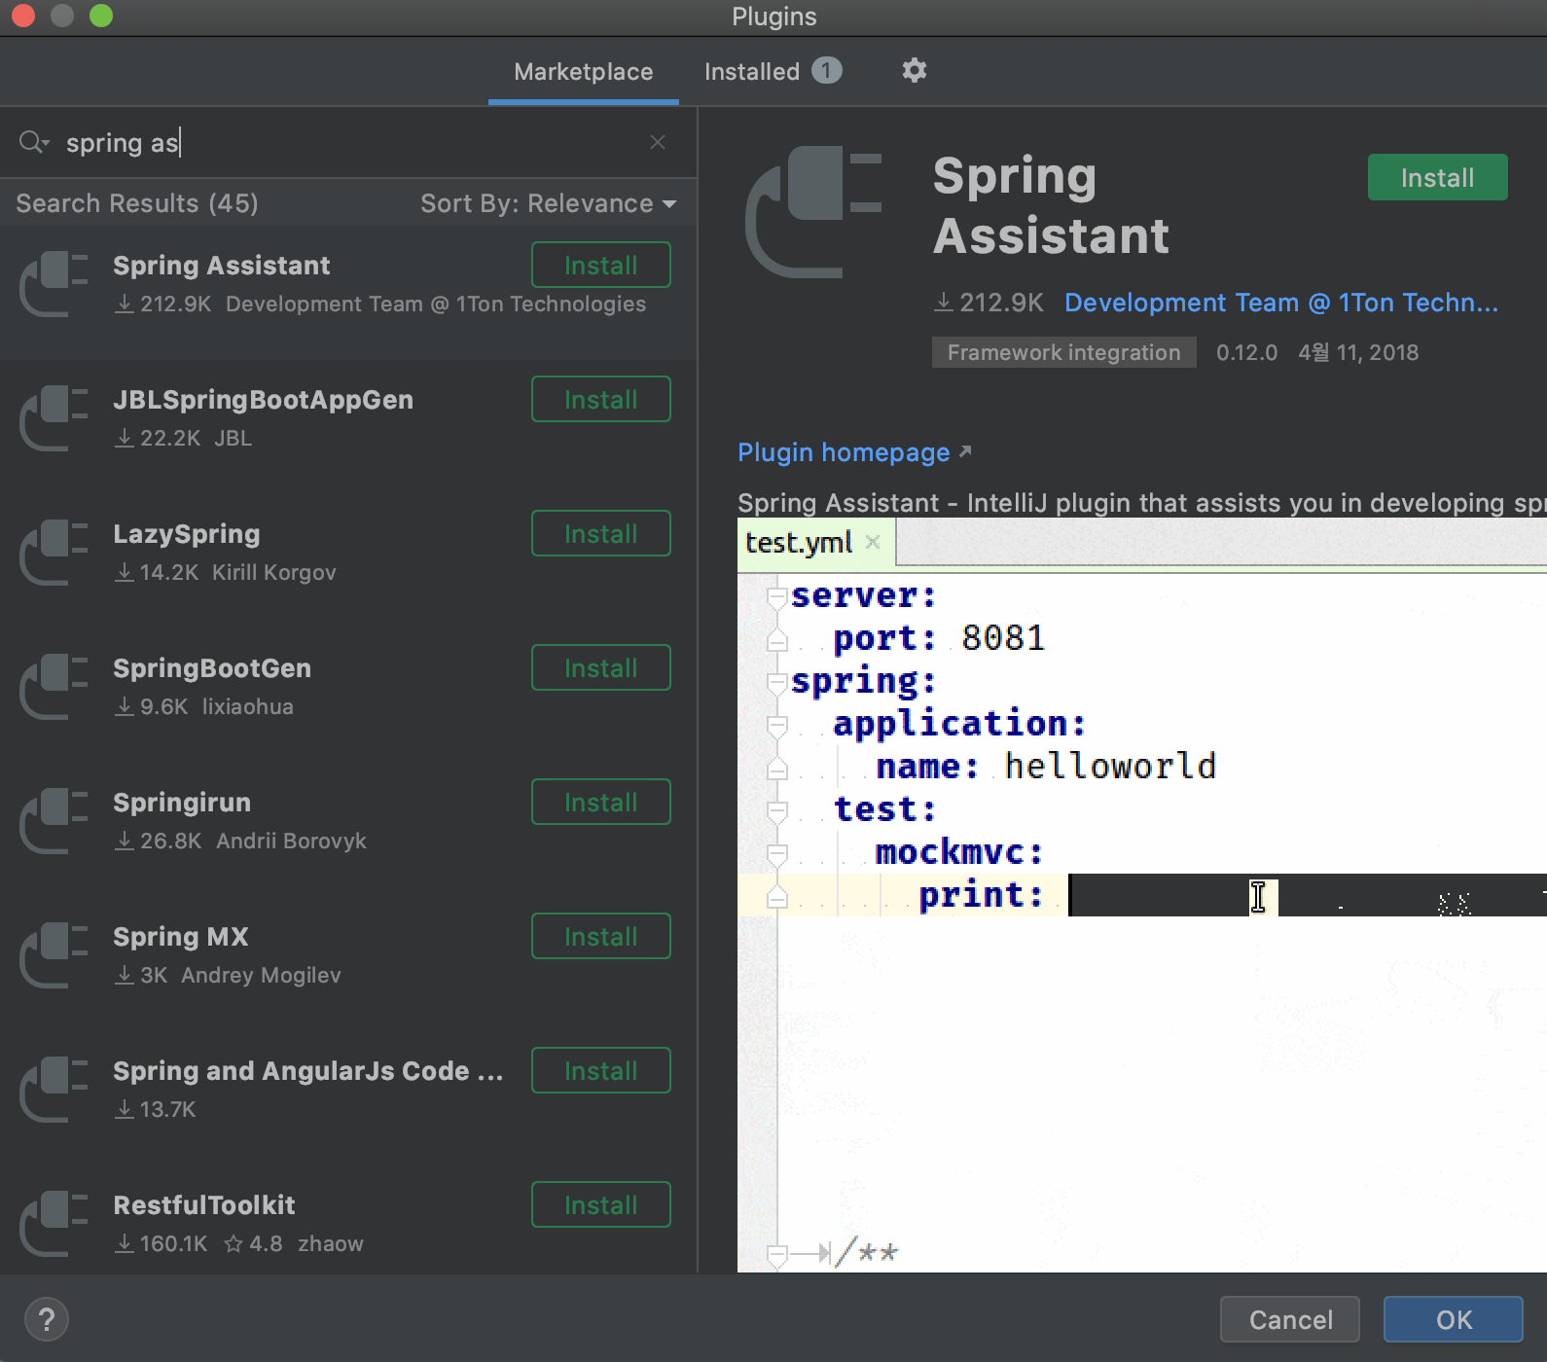Click the JBLSpringBootAppGen plugin icon
Viewport: 1547px width, 1362px height.
[x=54, y=418]
